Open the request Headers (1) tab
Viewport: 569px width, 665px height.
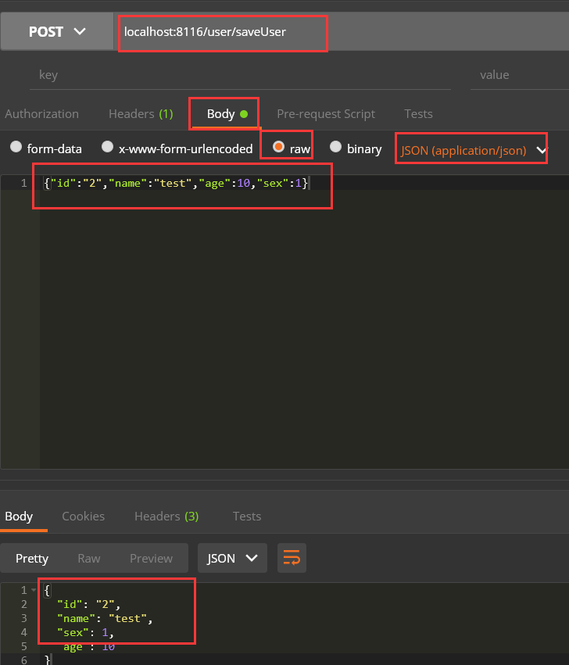coord(141,114)
